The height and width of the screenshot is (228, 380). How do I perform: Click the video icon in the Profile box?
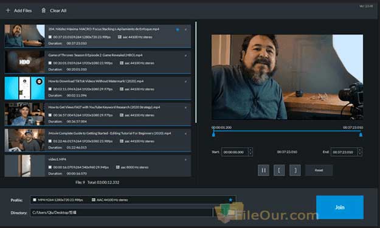pos(35,200)
